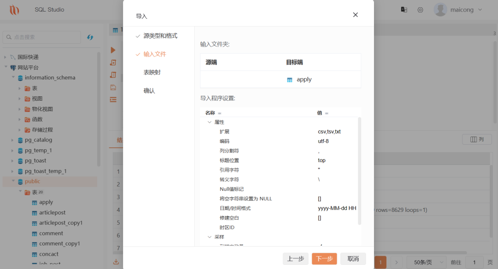498x269 pixels.
Task: Edit 日期/时间格式 value yyyy-MM-dd
Action: pyautogui.click(x=337, y=208)
